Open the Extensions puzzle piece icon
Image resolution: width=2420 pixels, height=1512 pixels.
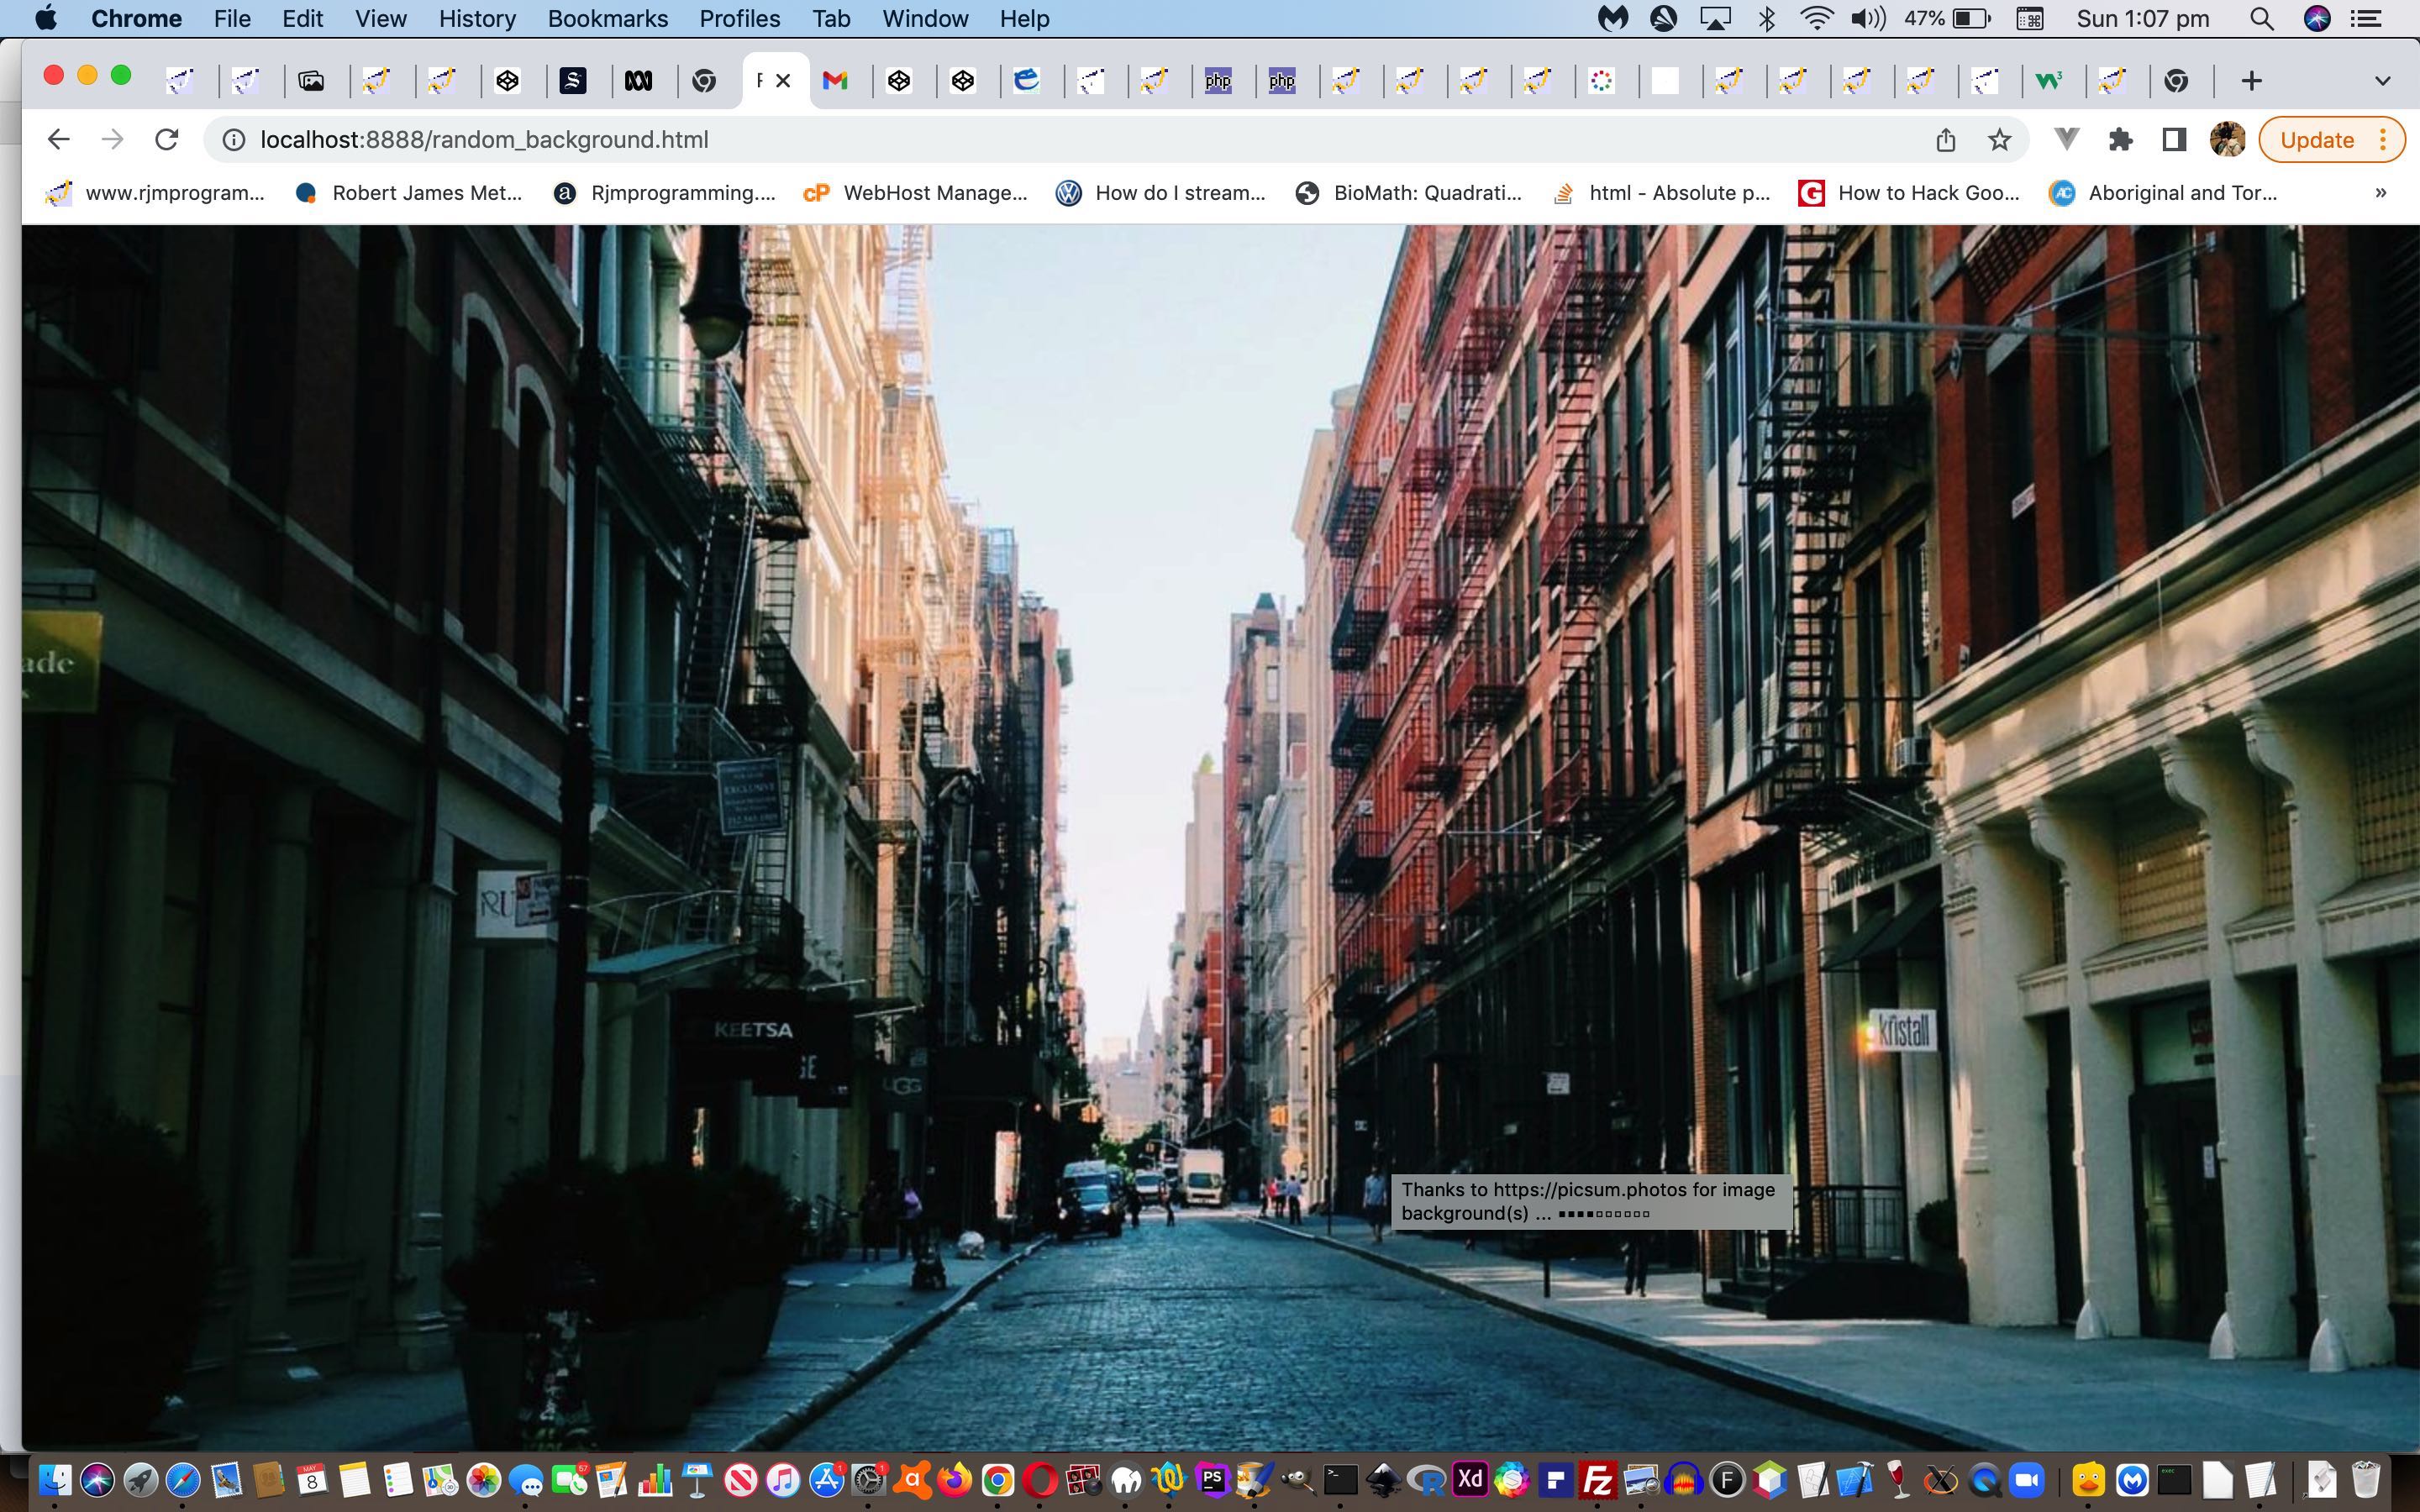pos(2120,140)
